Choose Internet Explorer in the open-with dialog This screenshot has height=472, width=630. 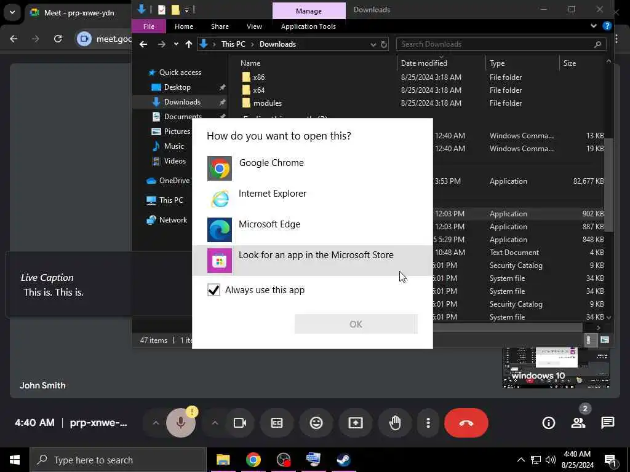tap(312, 199)
